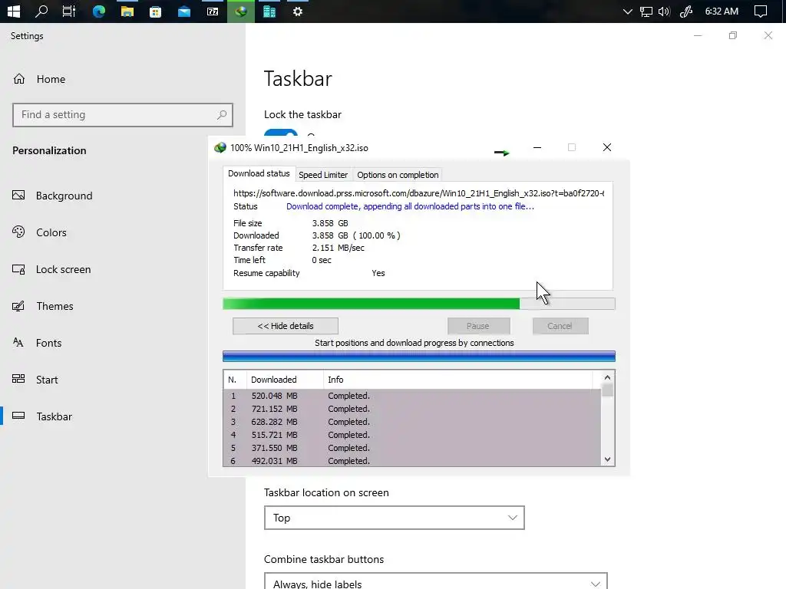This screenshot has width=786, height=589.
Task: Open Task View in taskbar
Action: 68,11
